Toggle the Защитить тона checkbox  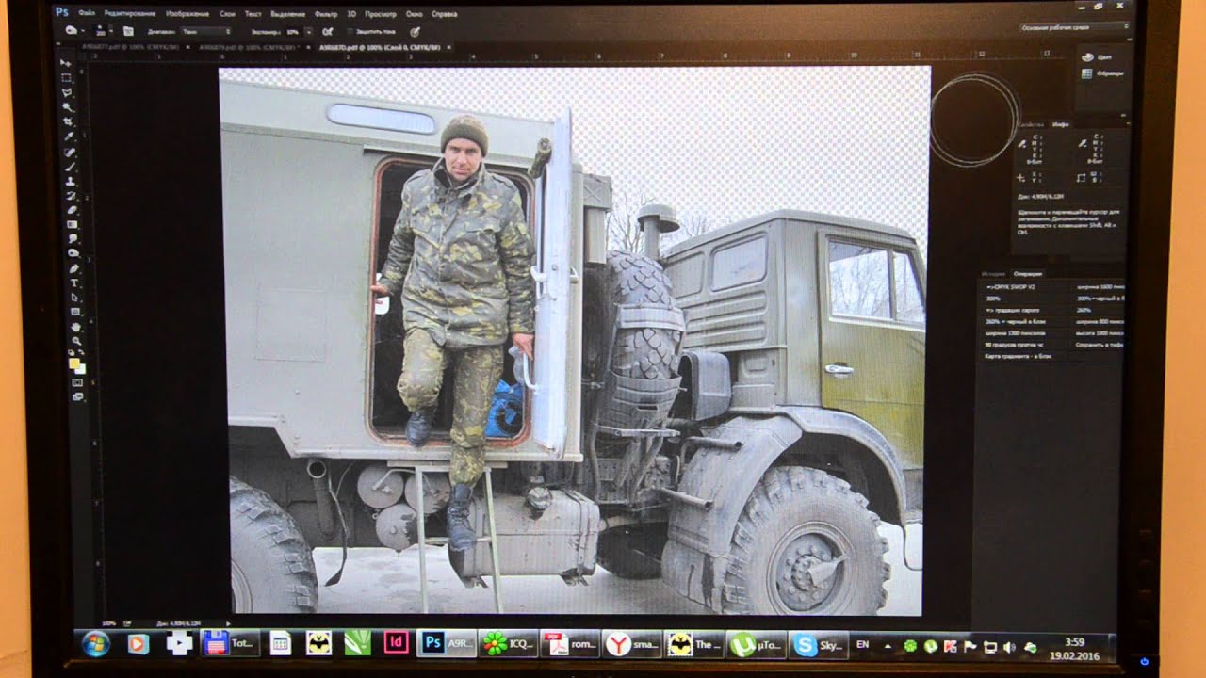click(350, 31)
